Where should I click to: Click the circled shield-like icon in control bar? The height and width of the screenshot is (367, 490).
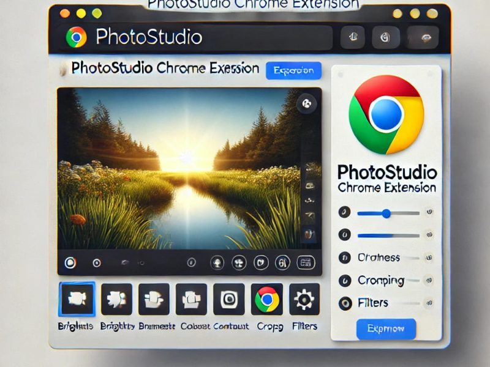(261, 263)
